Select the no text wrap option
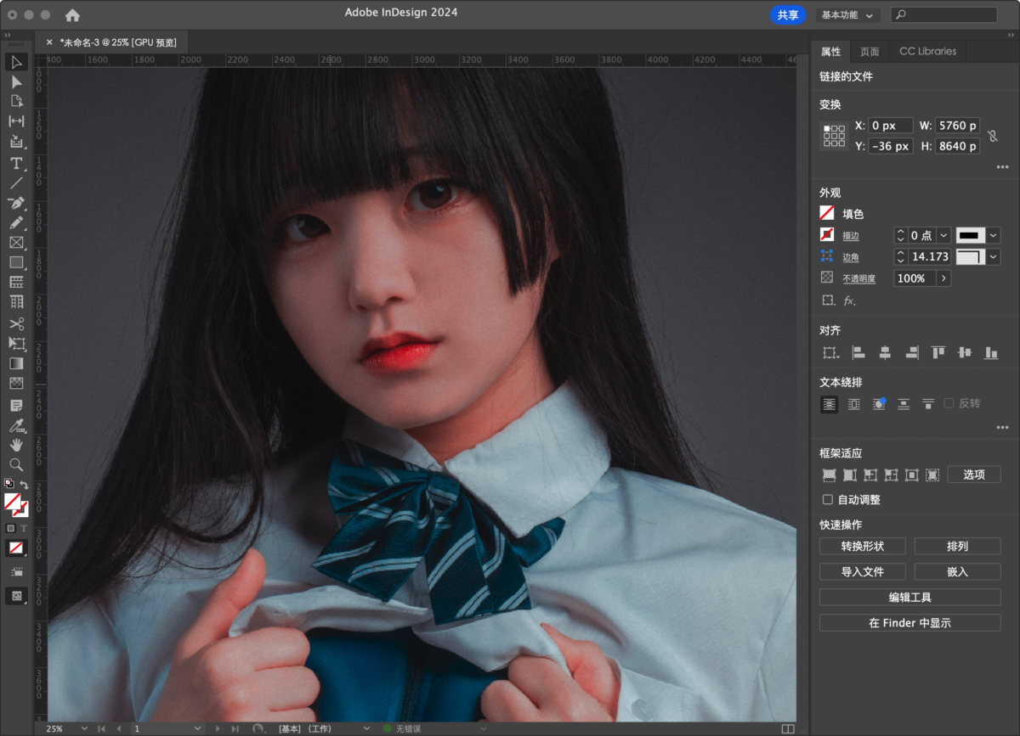 (x=829, y=404)
